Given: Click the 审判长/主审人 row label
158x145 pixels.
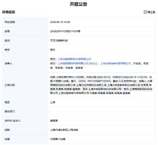Looking at the screenshot, I should [12, 121].
